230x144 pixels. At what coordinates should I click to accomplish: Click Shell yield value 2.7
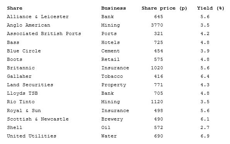205,127
